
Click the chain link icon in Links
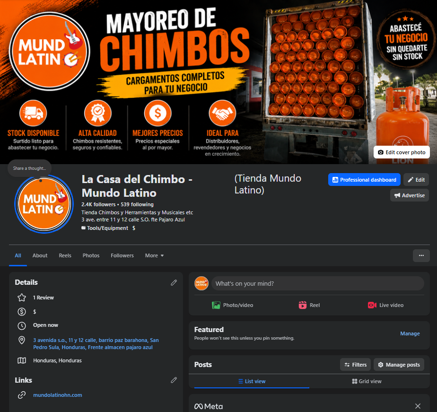[22, 395]
